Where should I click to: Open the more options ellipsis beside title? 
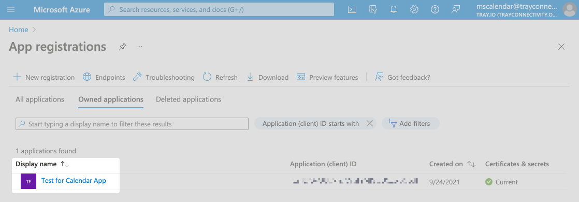pos(139,47)
